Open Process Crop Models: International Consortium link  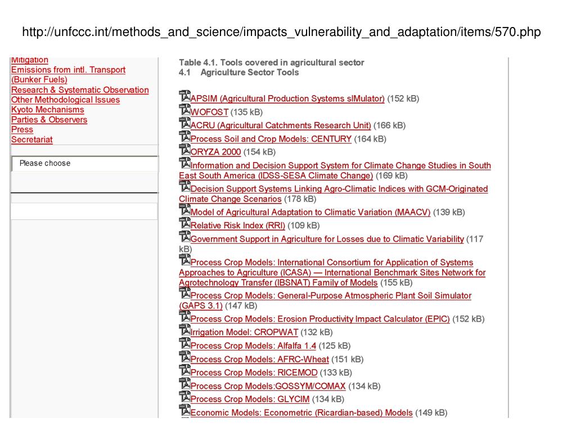[332, 273]
